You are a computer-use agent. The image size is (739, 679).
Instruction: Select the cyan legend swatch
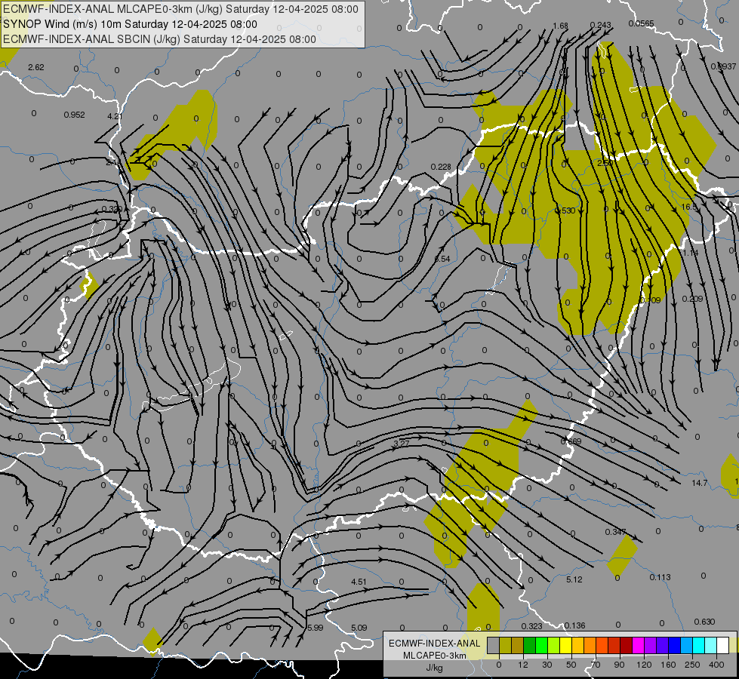[699, 646]
